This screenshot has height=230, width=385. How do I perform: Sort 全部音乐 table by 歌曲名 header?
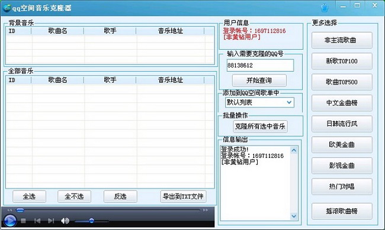coord(57,80)
